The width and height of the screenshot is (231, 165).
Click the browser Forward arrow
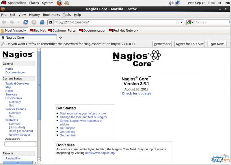tap(12, 22)
